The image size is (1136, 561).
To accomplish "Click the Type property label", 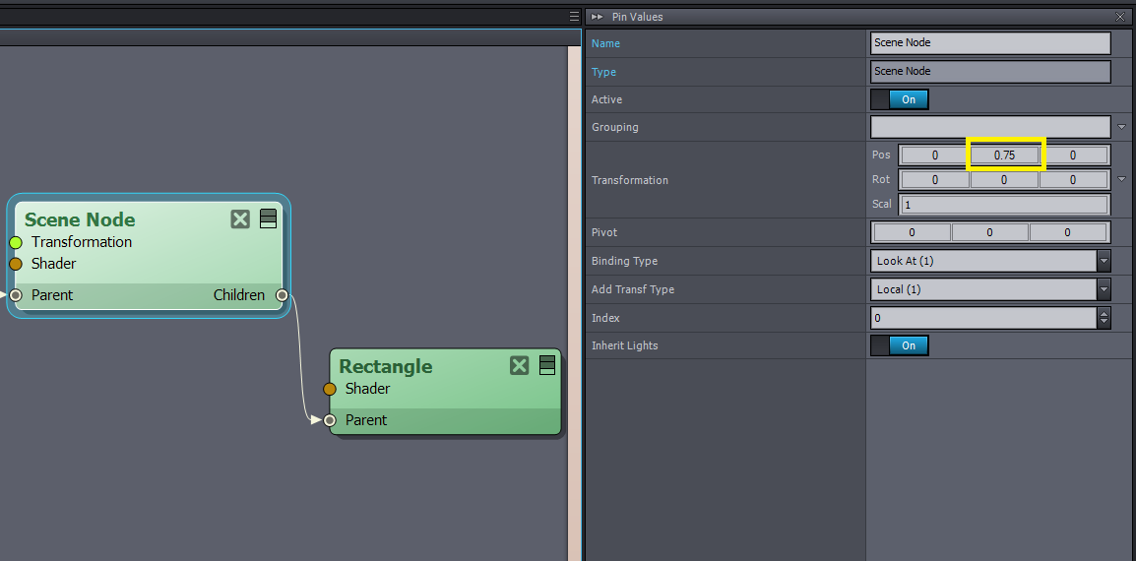I will tap(603, 72).
